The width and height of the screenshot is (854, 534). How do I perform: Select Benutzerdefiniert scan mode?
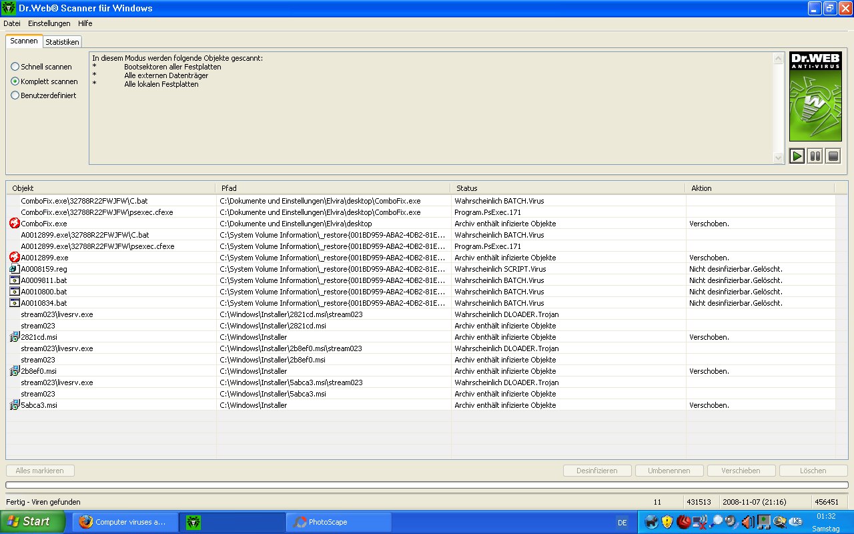click(x=43, y=95)
